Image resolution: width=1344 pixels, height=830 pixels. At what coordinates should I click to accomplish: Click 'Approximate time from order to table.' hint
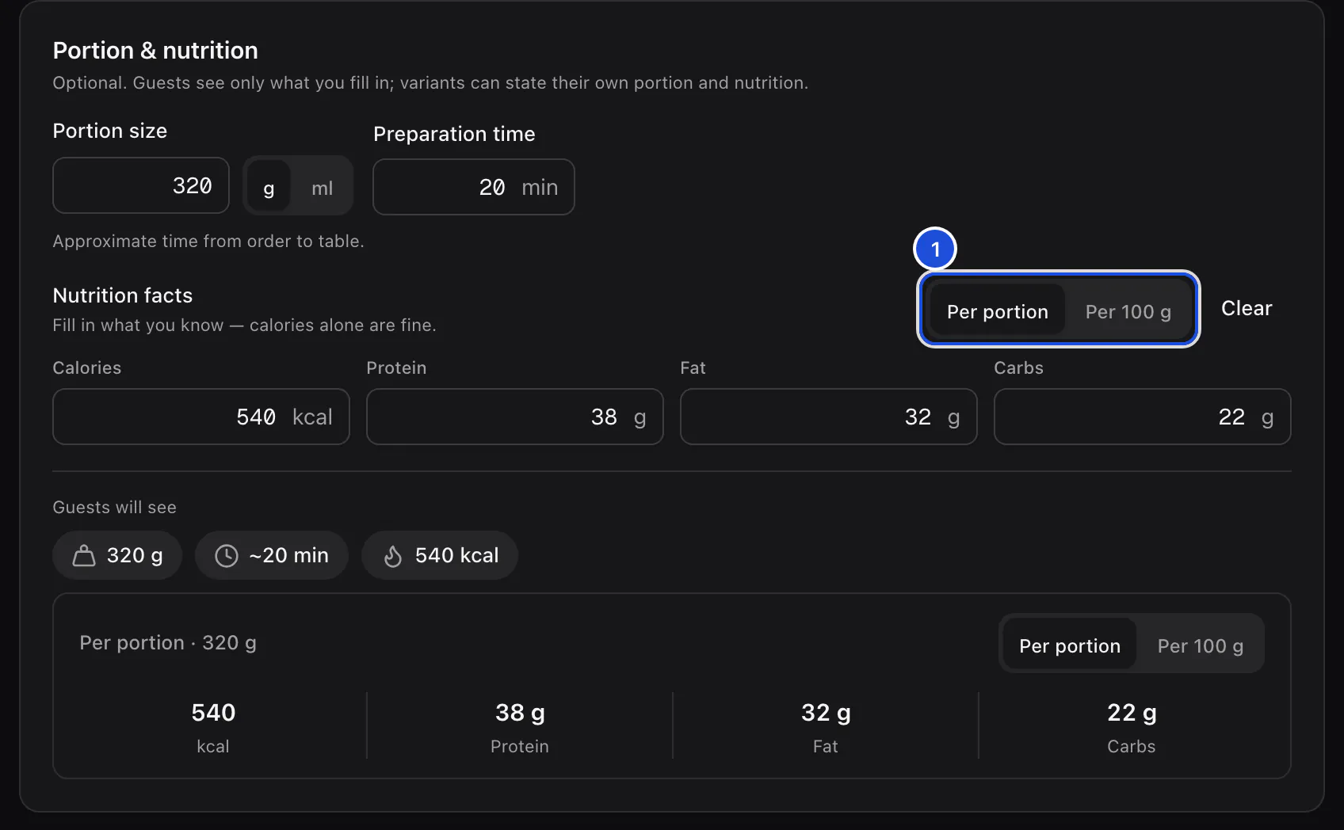pyautogui.click(x=208, y=241)
